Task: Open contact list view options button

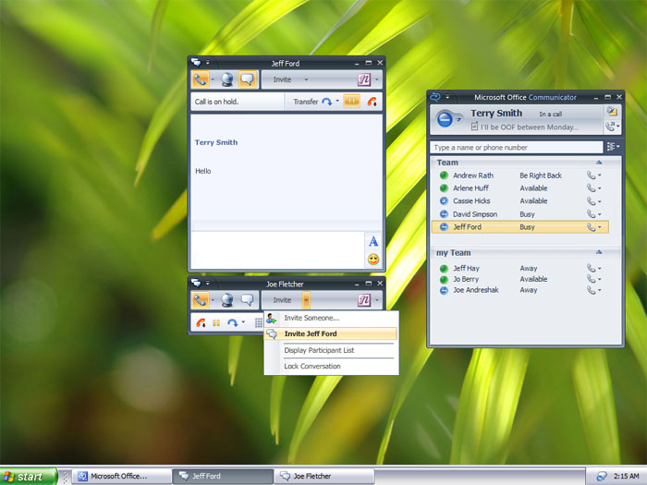Action: click(x=613, y=147)
